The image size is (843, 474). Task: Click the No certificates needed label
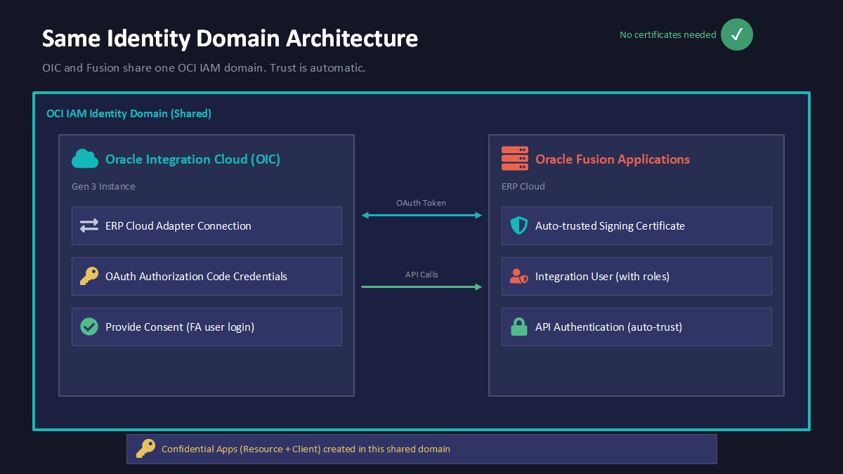tap(667, 34)
